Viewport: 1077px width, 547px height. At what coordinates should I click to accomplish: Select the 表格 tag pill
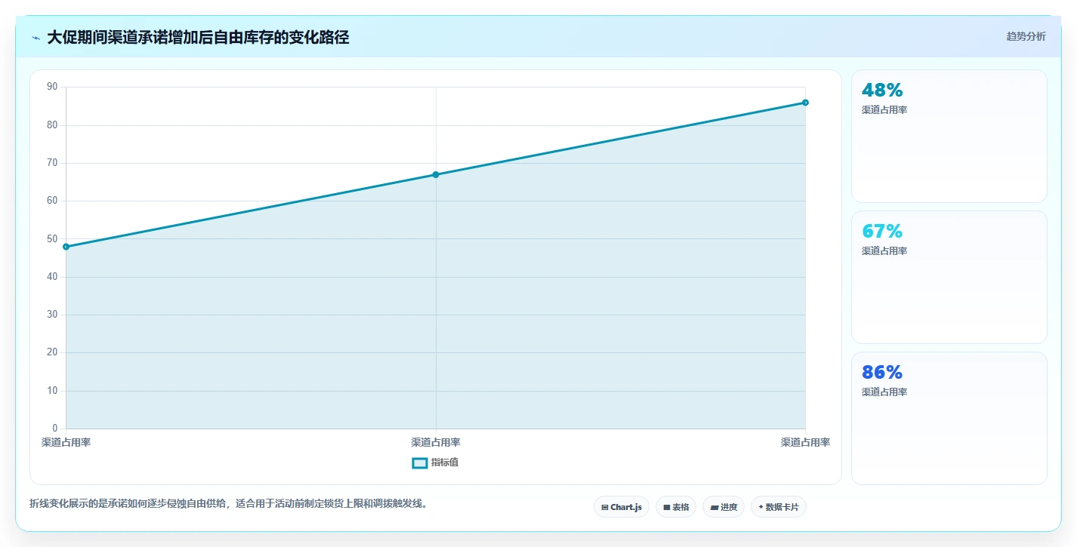676,507
